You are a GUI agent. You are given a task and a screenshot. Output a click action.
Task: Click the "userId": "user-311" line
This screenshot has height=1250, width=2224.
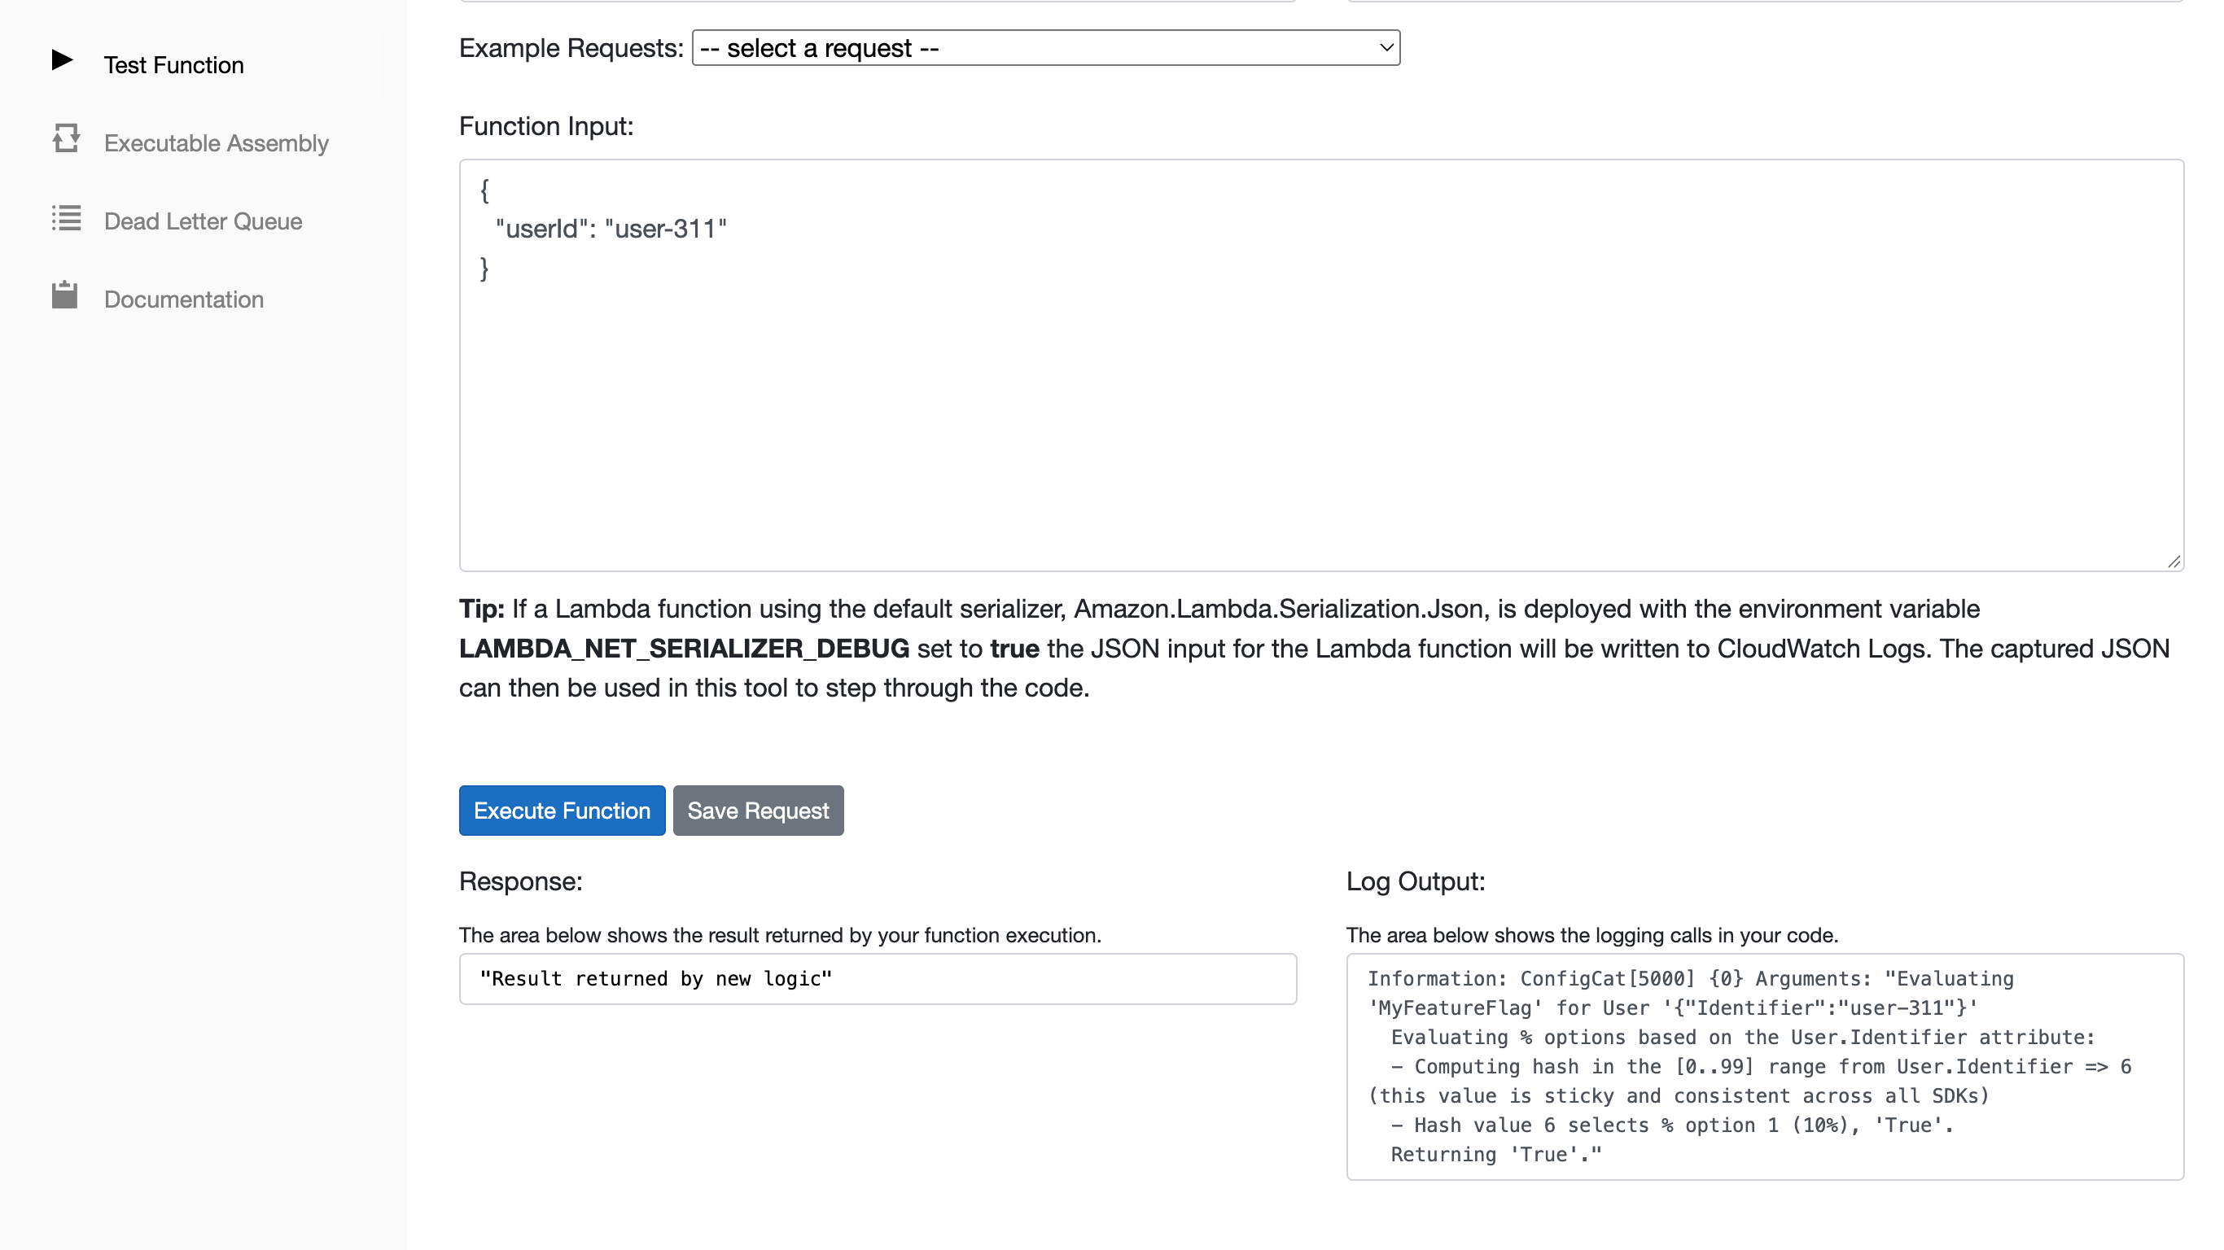(x=611, y=229)
